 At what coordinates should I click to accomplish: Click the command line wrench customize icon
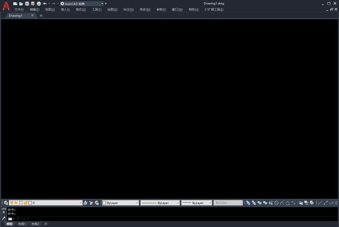pyautogui.click(x=3, y=217)
